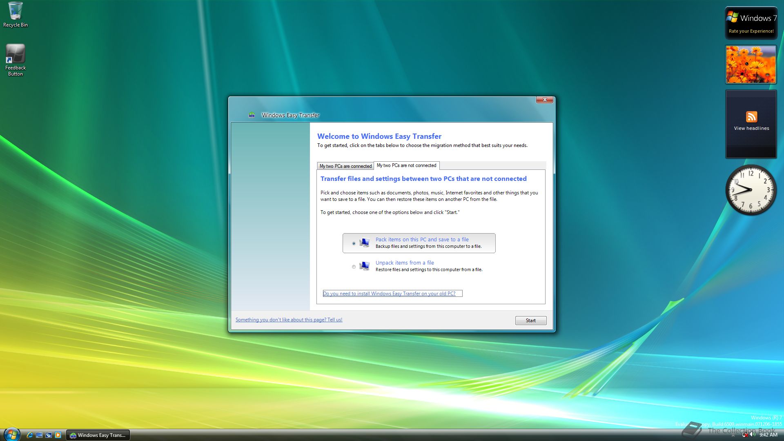The width and height of the screenshot is (784, 441).
Task: Click the Windows 7 Rate your Experience gadget
Action: [x=751, y=23]
